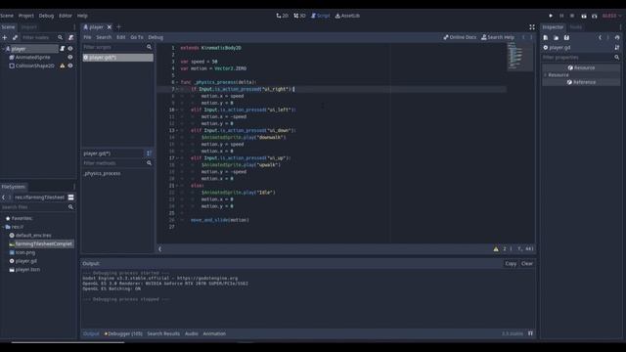Clear the Output log
Viewport: 626px width, 352px height.
[527, 264]
